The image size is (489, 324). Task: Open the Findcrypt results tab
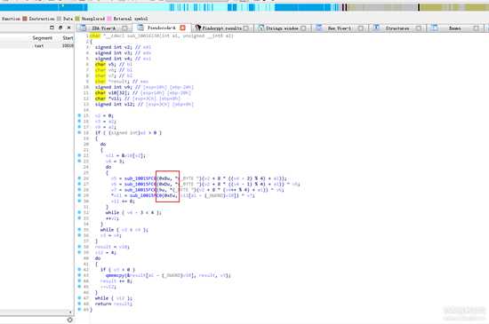(221, 28)
